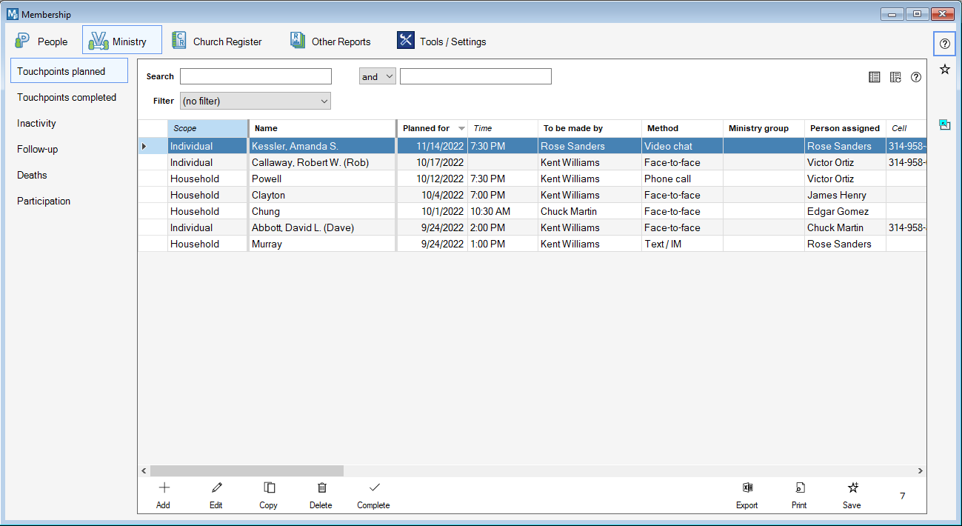
Task: Click the Edit pencil icon
Action: tap(216, 488)
